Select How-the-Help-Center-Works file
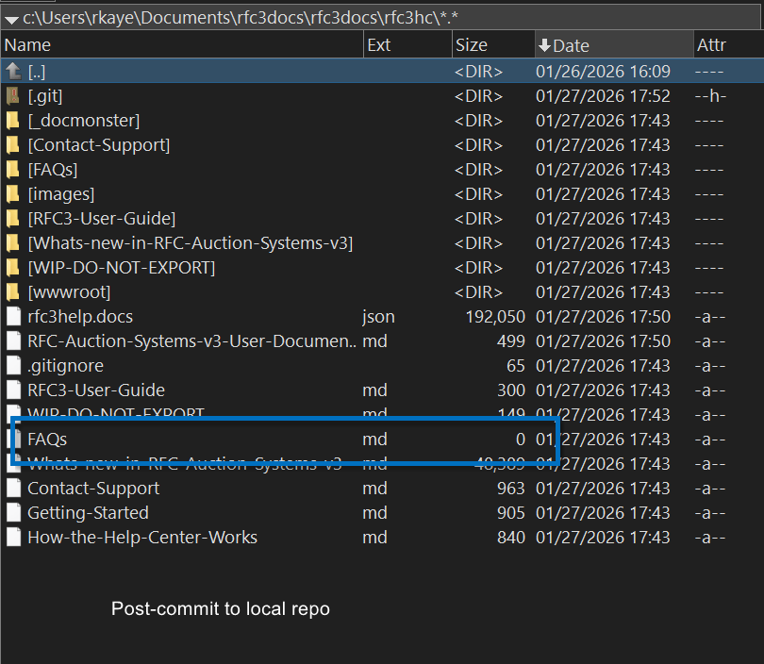The image size is (764, 664). [142, 538]
